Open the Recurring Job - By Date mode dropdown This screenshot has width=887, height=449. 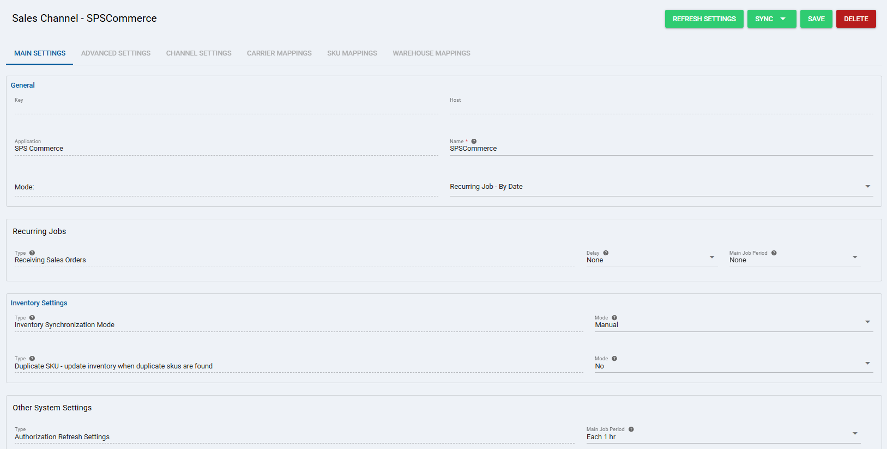tap(661, 187)
